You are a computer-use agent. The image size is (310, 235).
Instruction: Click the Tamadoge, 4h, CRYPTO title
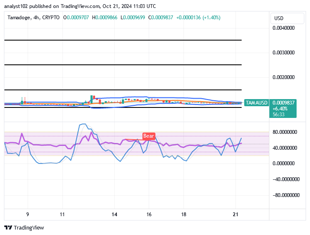34,18
